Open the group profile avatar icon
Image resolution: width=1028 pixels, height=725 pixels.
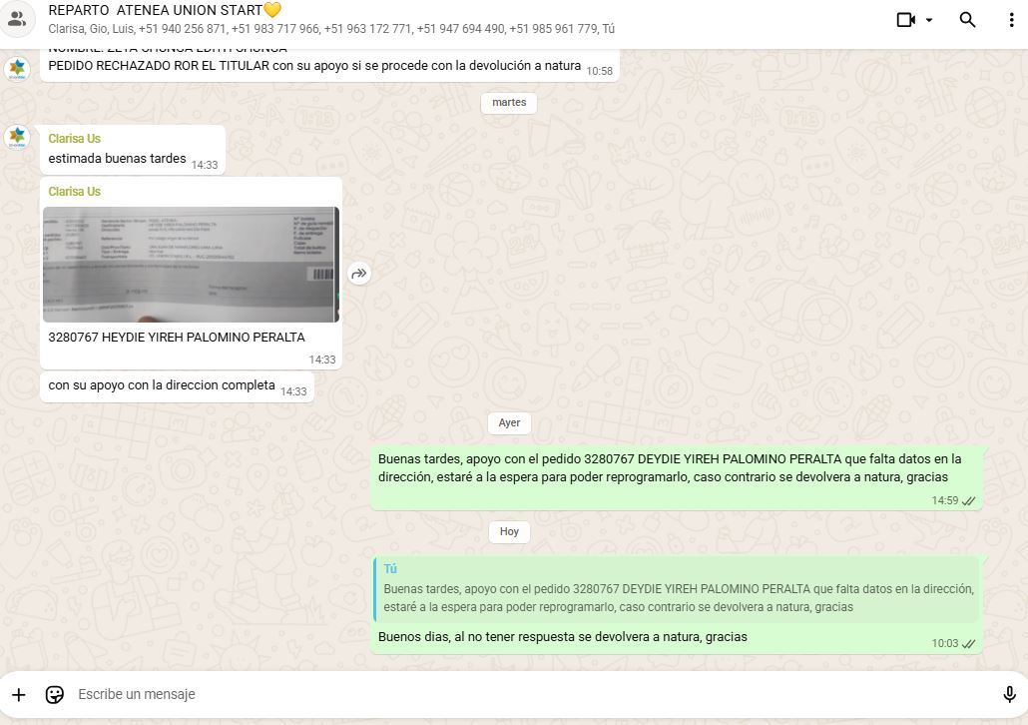[17, 19]
